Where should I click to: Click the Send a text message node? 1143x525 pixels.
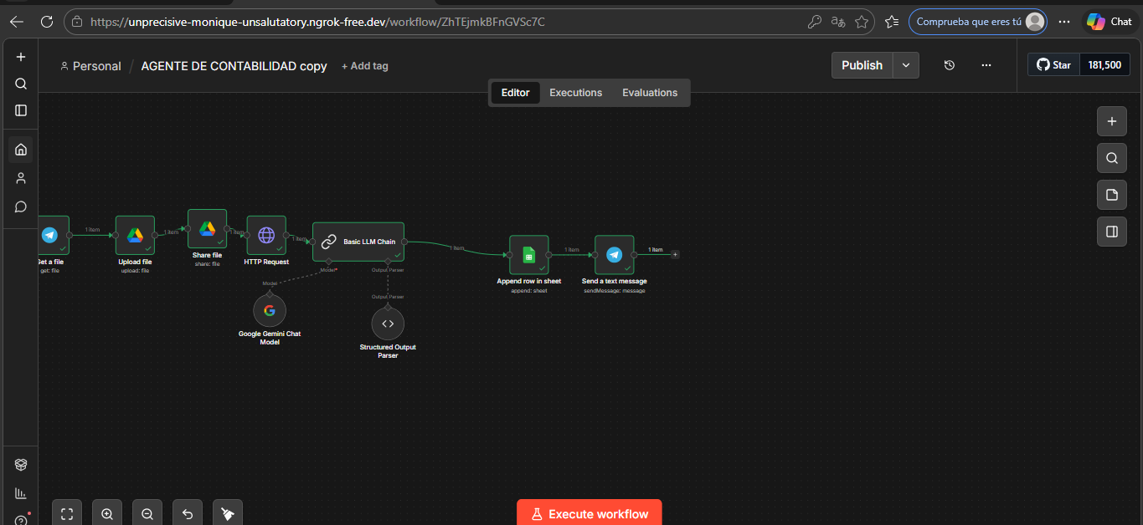(615, 255)
